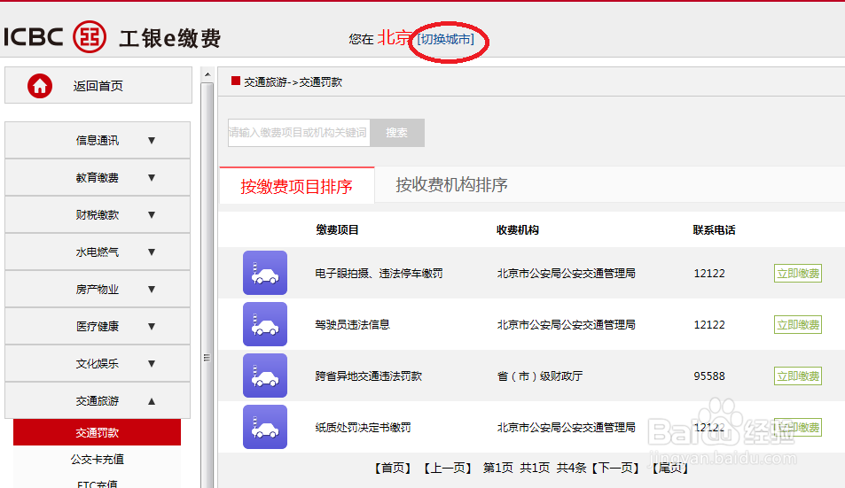Go to 上一页 pagination link

point(447,468)
